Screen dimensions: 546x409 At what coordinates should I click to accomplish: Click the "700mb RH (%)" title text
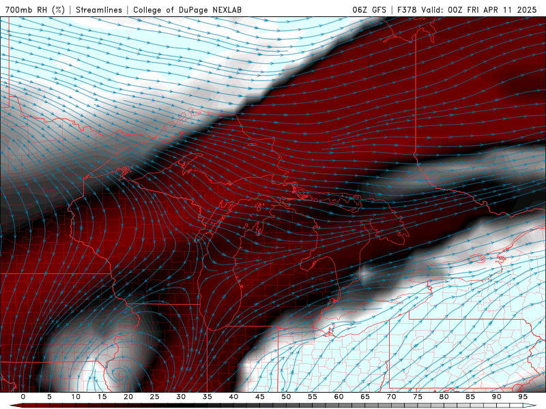tap(35, 10)
